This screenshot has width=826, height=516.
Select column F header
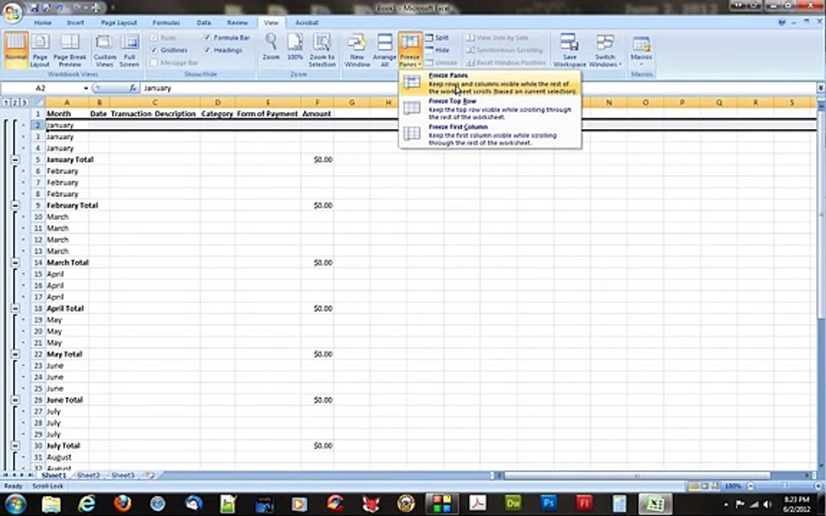pos(317,102)
